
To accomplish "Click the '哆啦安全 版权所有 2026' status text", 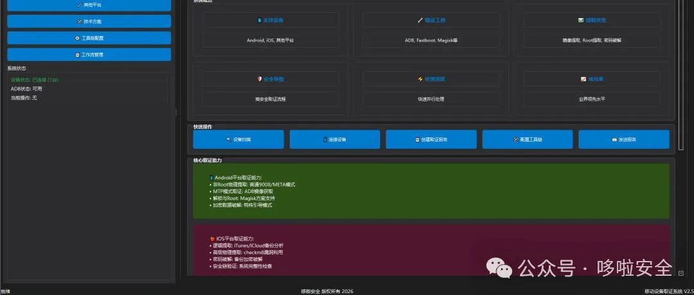I will tap(327, 291).
